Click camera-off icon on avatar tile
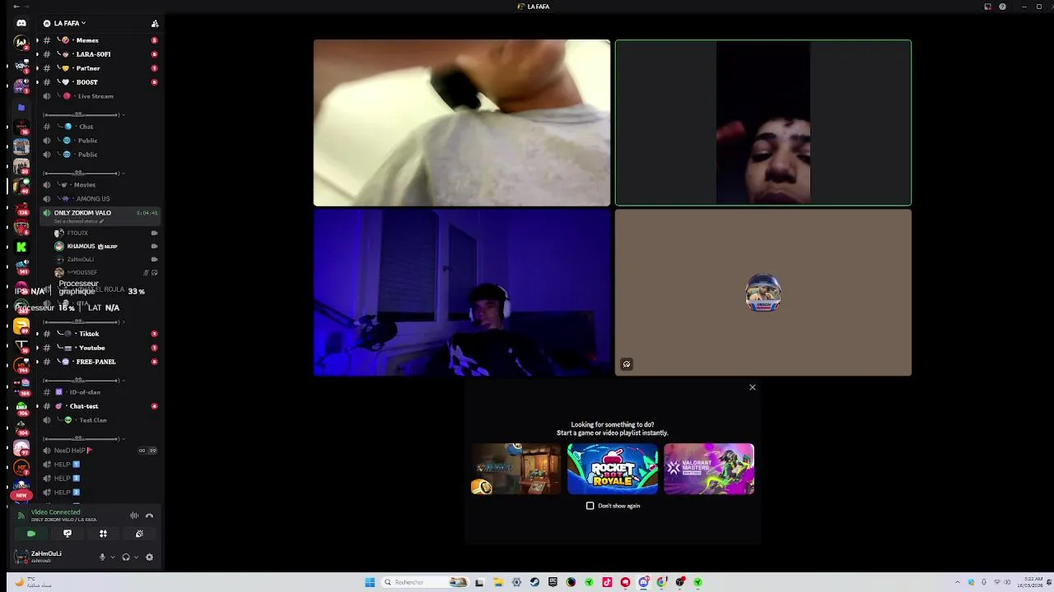This screenshot has width=1054, height=592. click(x=627, y=364)
